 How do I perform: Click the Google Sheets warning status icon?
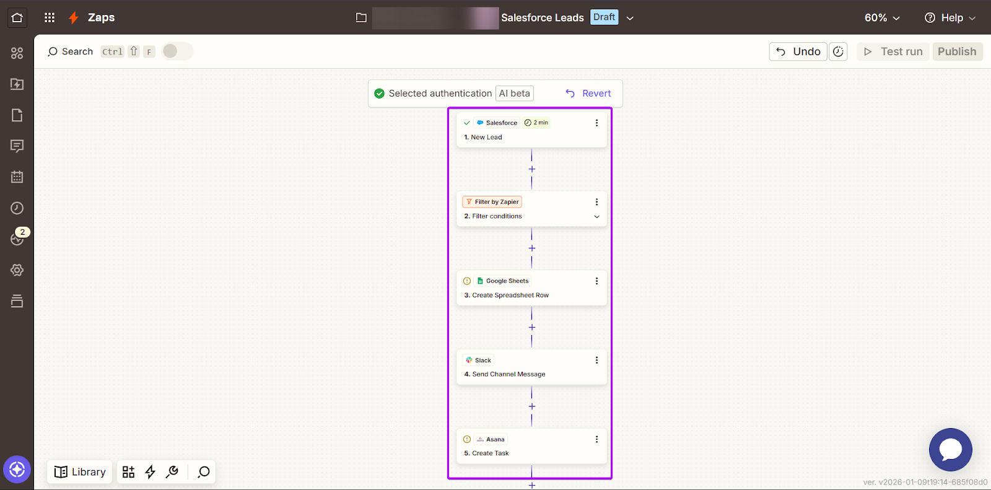pyautogui.click(x=467, y=281)
